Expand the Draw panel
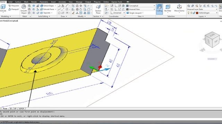222x124 pixels. (x=64, y=17)
